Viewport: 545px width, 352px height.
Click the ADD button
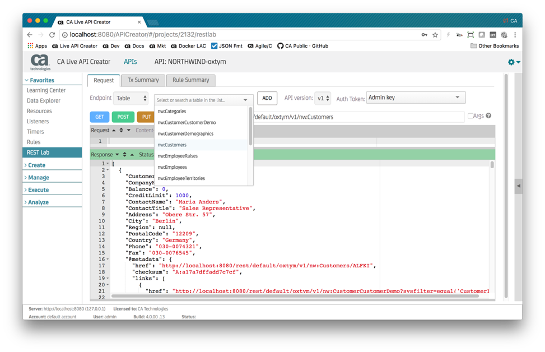267,98
